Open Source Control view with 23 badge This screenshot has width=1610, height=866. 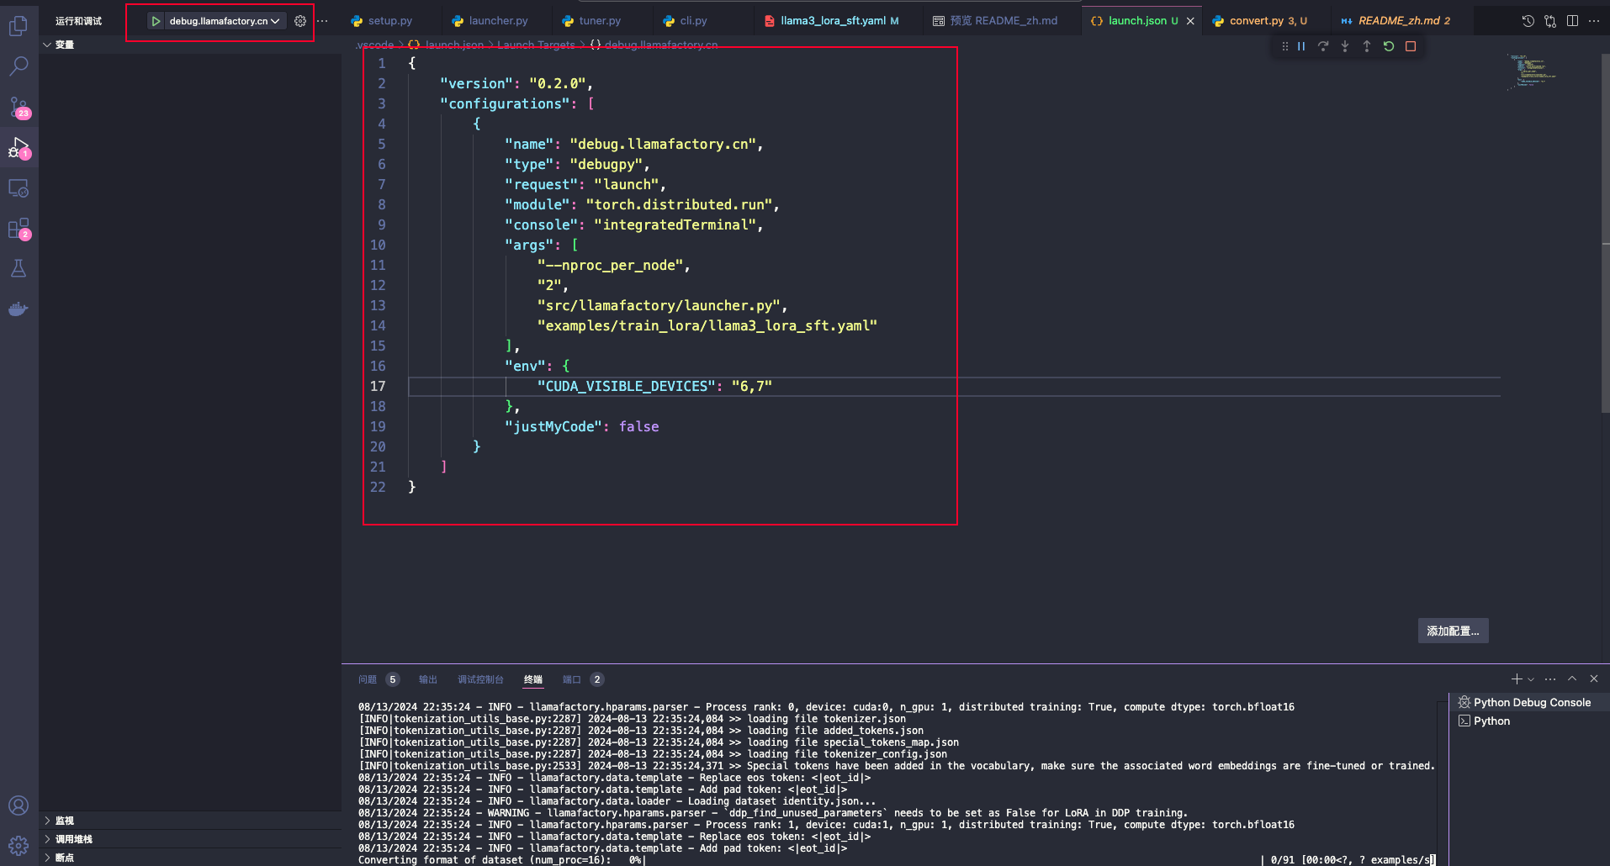click(x=19, y=107)
